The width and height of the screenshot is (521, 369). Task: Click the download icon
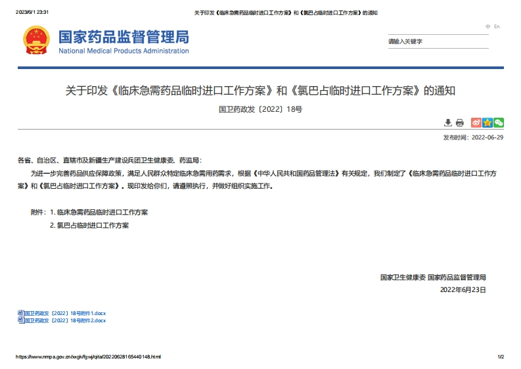click(448, 122)
